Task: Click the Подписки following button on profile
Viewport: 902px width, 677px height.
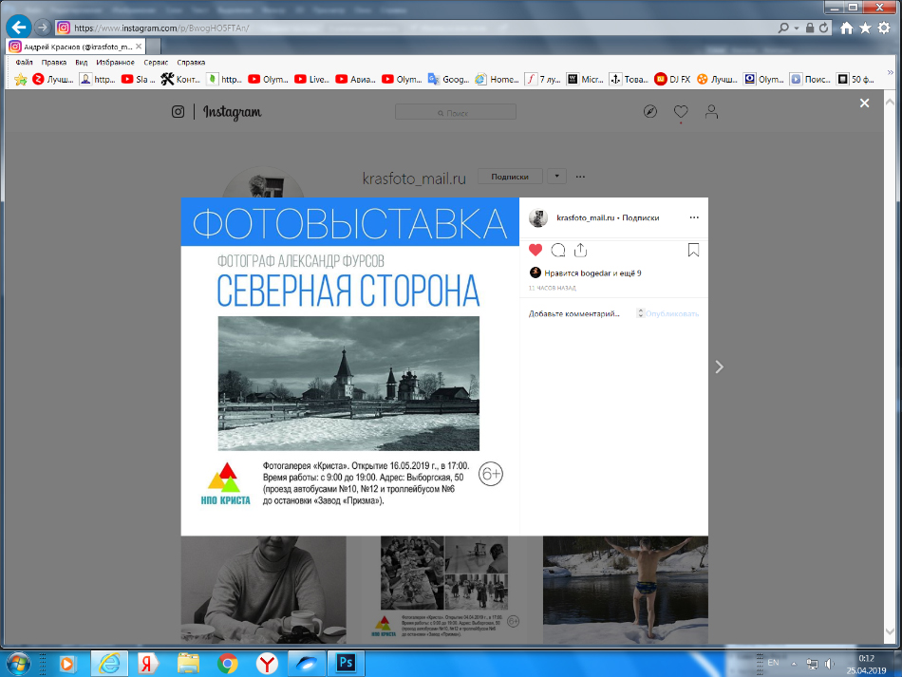Action: (x=510, y=177)
